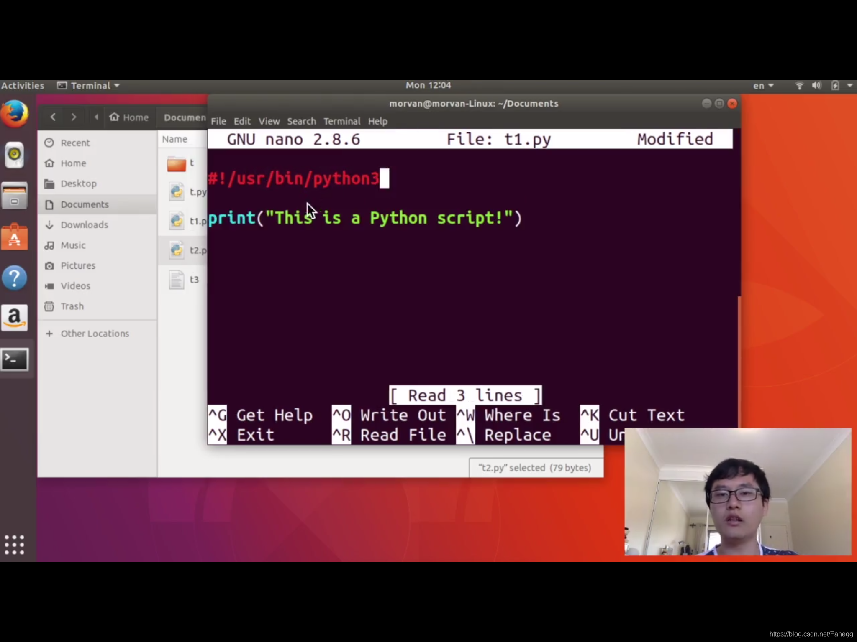Open the Search menu in terminal
857x642 pixels.
click(x=301, y=121)
